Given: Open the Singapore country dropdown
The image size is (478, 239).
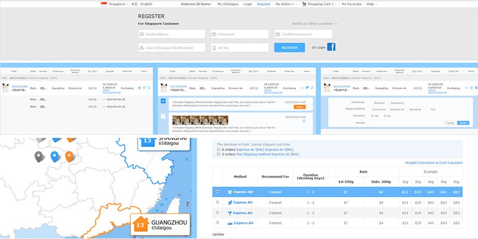Looking at the screenshot, I should (116, 4).
